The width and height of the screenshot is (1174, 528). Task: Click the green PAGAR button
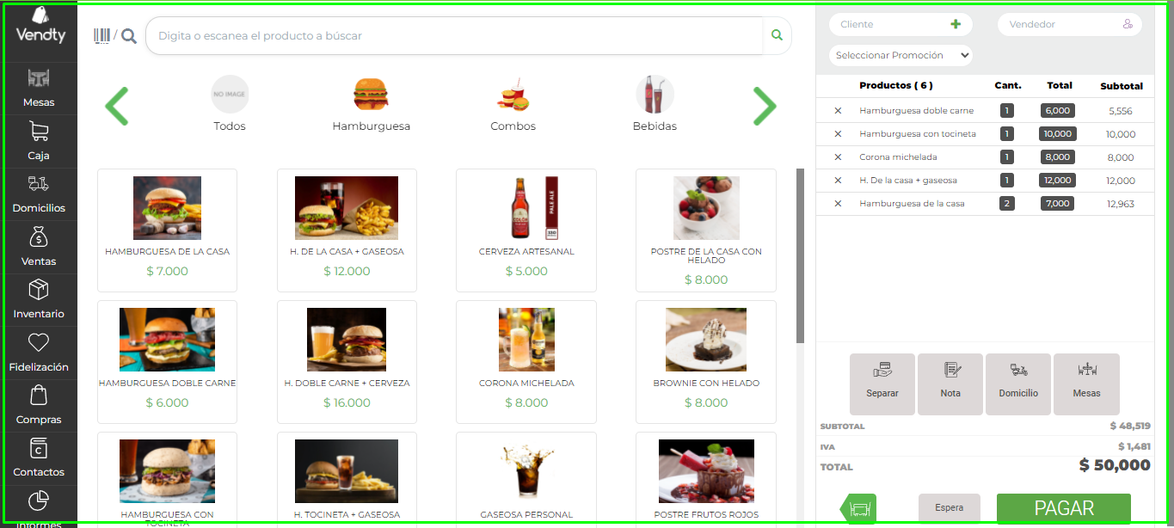tap(1064, 508)
